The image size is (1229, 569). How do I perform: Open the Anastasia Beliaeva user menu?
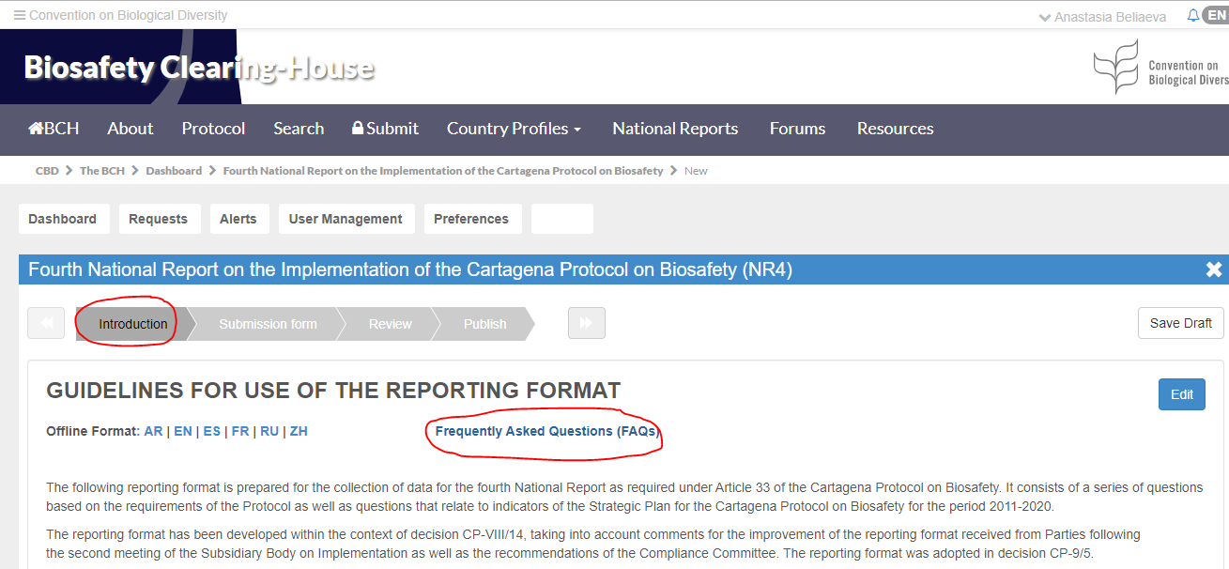pyautogui.click(x=1105, y=17)
